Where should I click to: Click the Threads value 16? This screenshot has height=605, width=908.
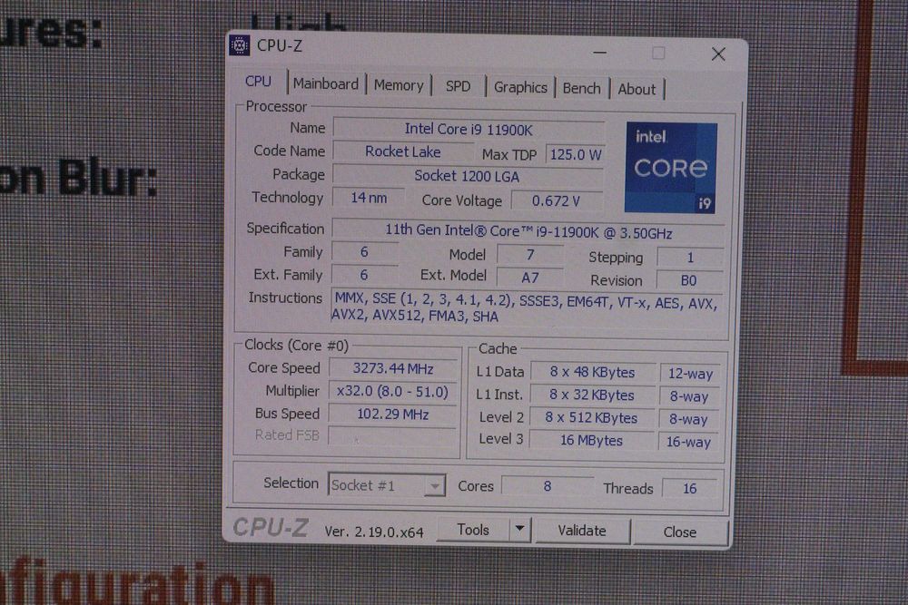(x=690, y=489)
